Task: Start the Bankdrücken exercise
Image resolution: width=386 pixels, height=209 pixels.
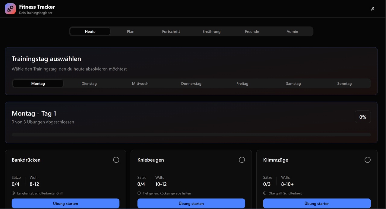Action: click(65, 204)
